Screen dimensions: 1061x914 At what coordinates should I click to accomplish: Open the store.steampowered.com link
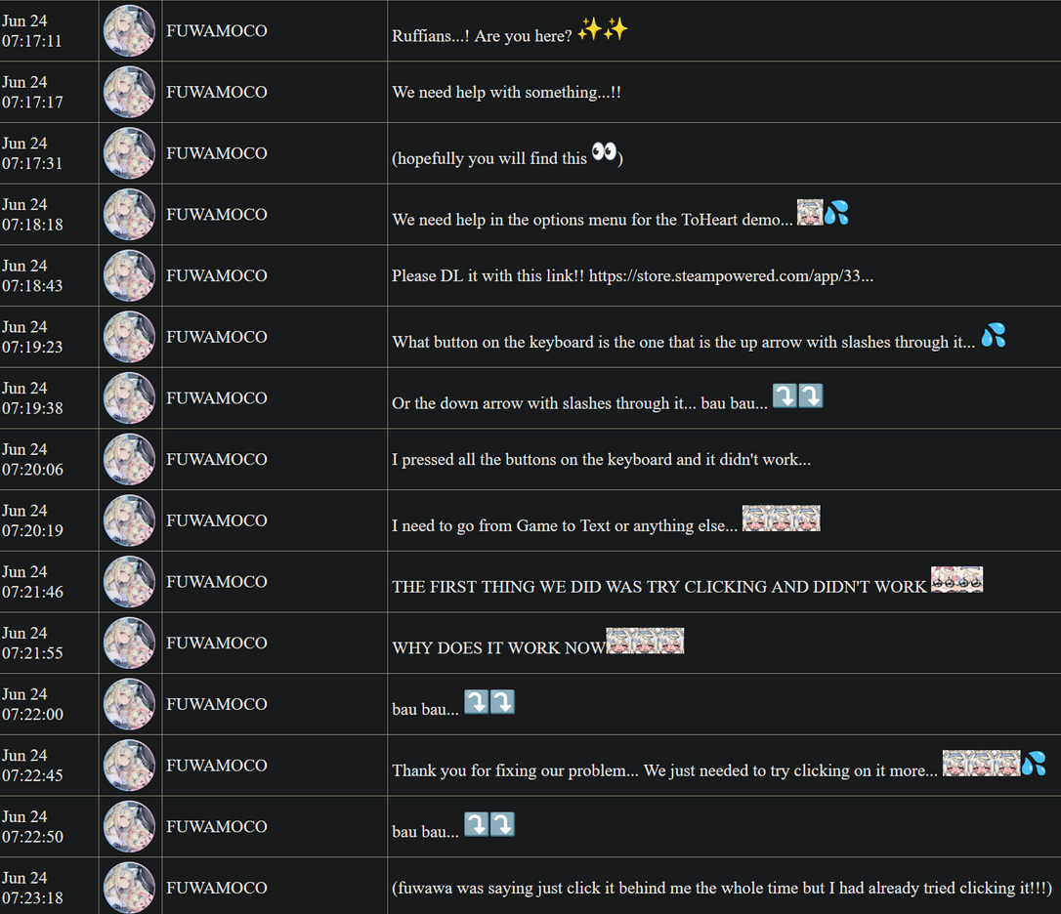point(731,276)
